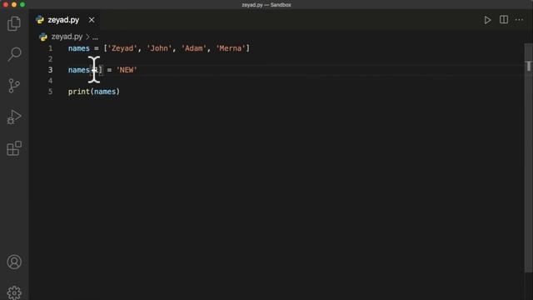Click the print function on line 5
The height and width of the screenshot is (300, 533).
pyautogui.click(x=79, y=92)
